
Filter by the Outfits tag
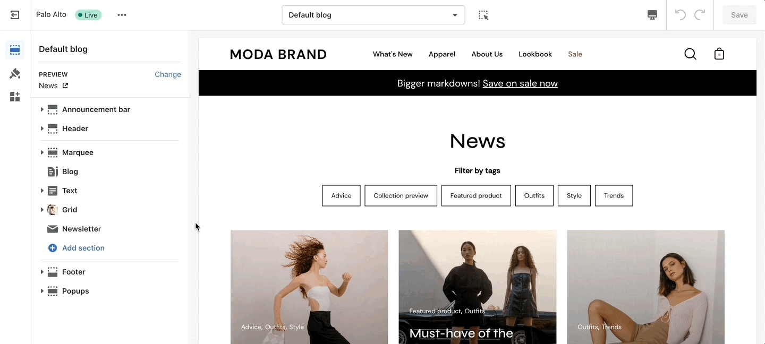(534, 195)
